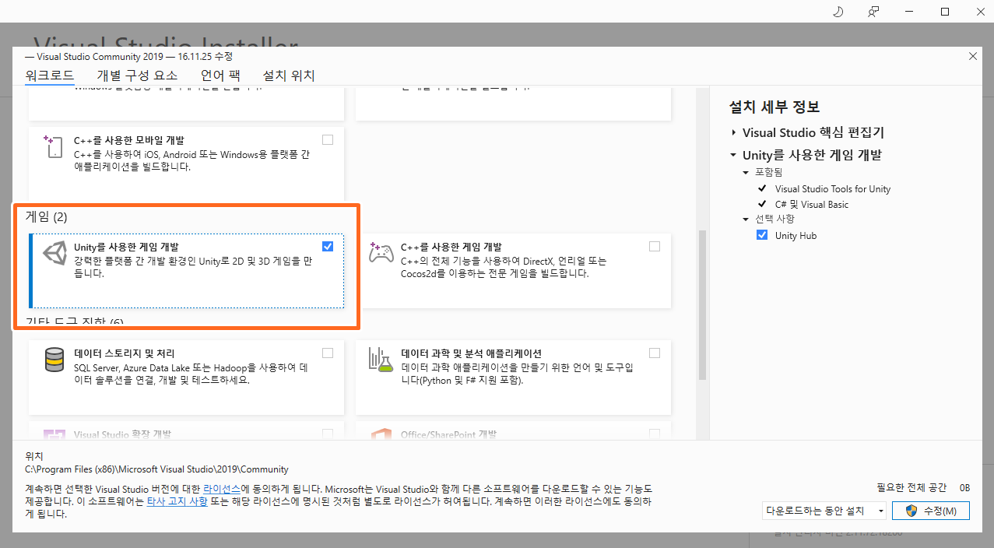Image resolution: width=994 pixels, height=548 pixels.
Task: Select the C# 및 Visual Basic item
Action: 812,205
